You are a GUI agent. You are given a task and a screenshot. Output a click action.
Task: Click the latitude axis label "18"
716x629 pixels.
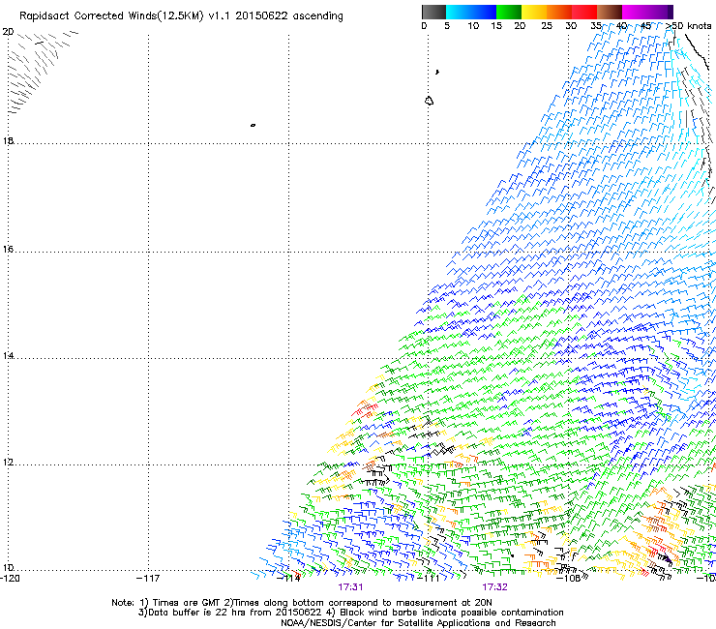coord(8,140)
